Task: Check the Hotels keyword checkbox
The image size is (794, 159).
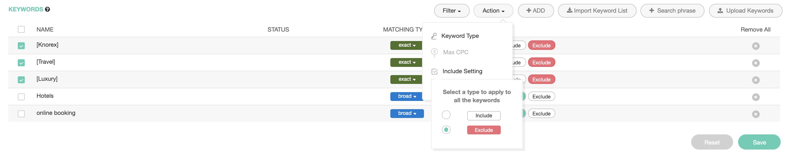Action: pyautogui.click(x=21, y=97)
